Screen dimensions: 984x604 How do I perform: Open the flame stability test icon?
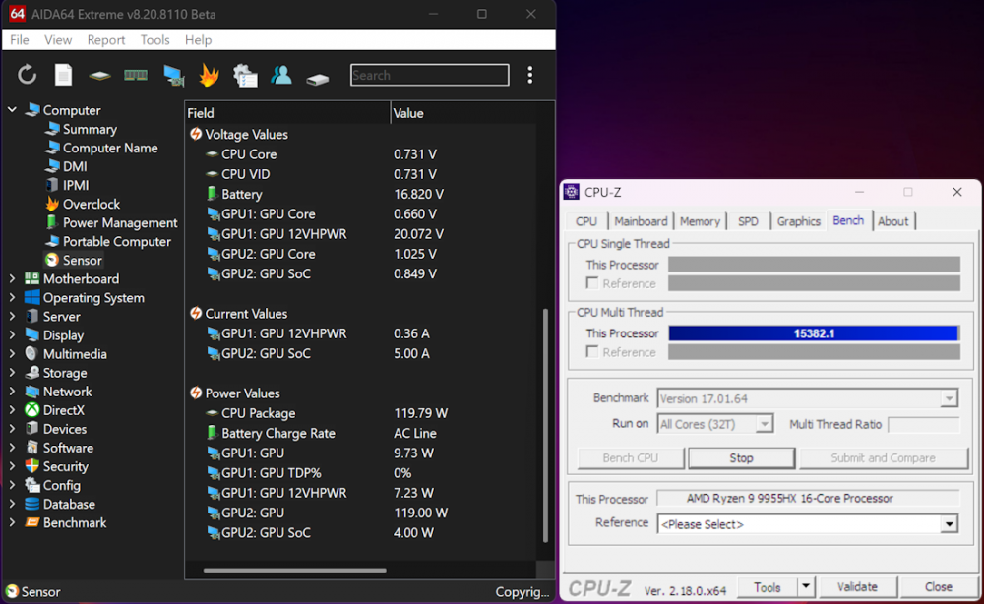point(209,75)
